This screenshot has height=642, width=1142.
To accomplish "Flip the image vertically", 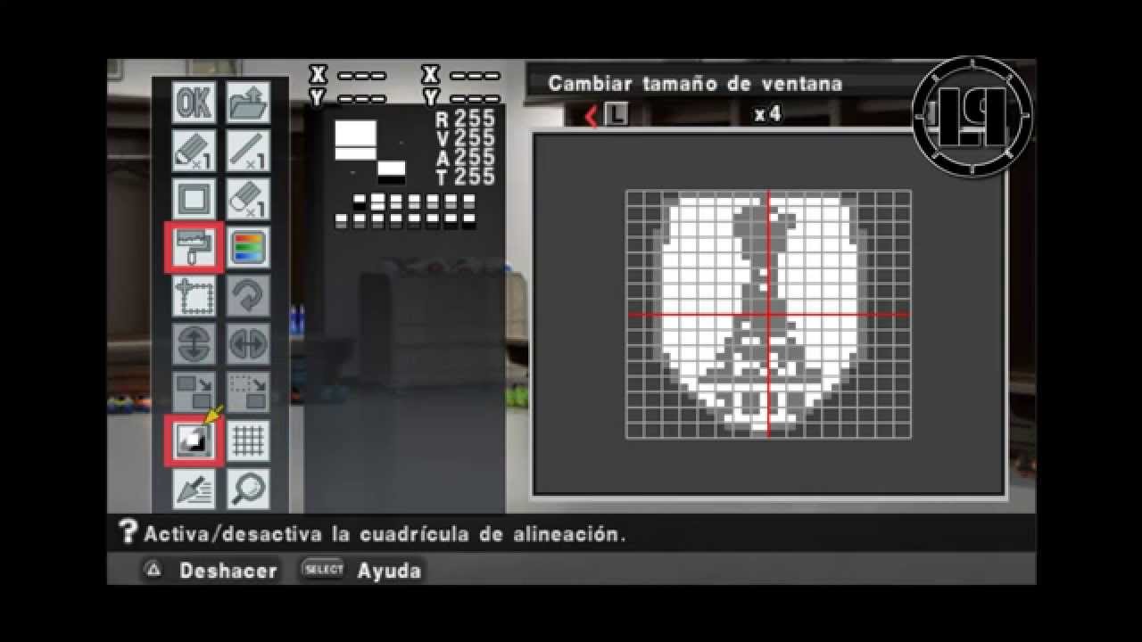I will pyautogui.click(x=194, y=344).
